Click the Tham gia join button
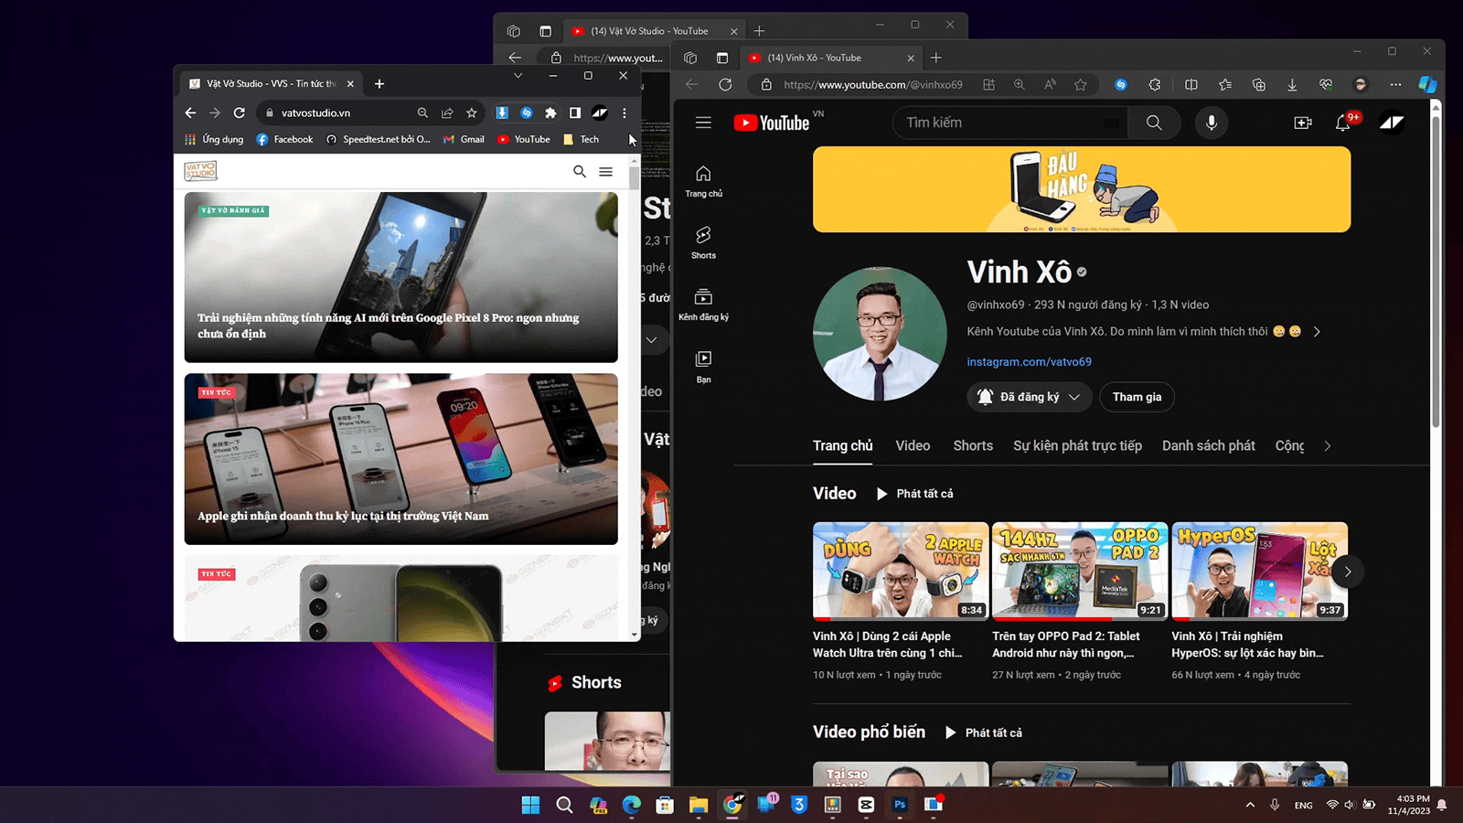 1137,397
